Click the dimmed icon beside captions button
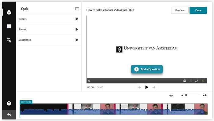This screenshot has width=214, height=121. (191, 81)
